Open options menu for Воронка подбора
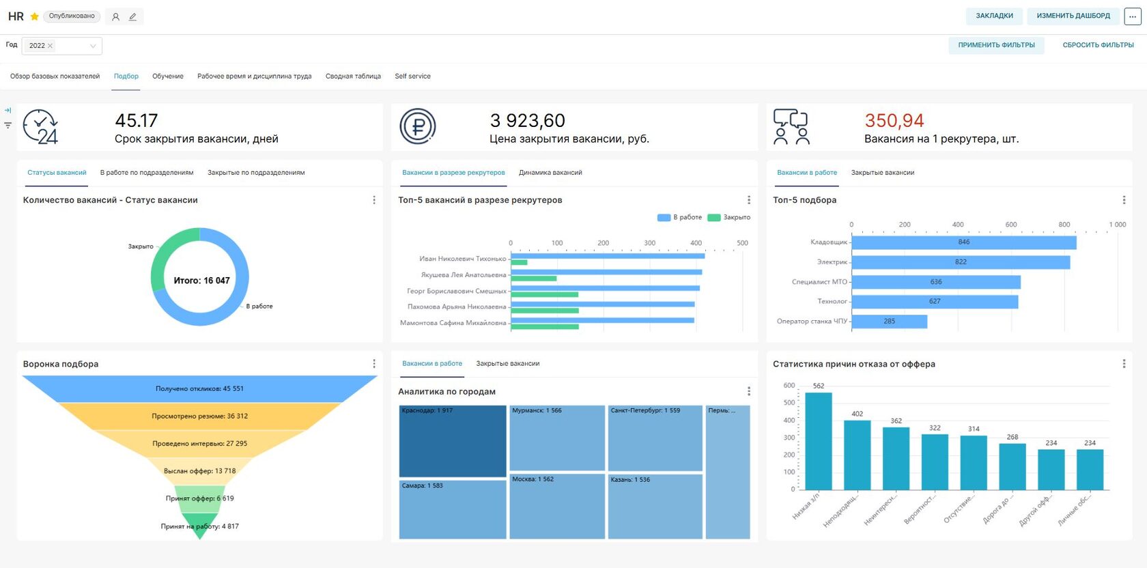This screenshot has width=1147, height=568. pyautogui.click(x=374, y=364)
